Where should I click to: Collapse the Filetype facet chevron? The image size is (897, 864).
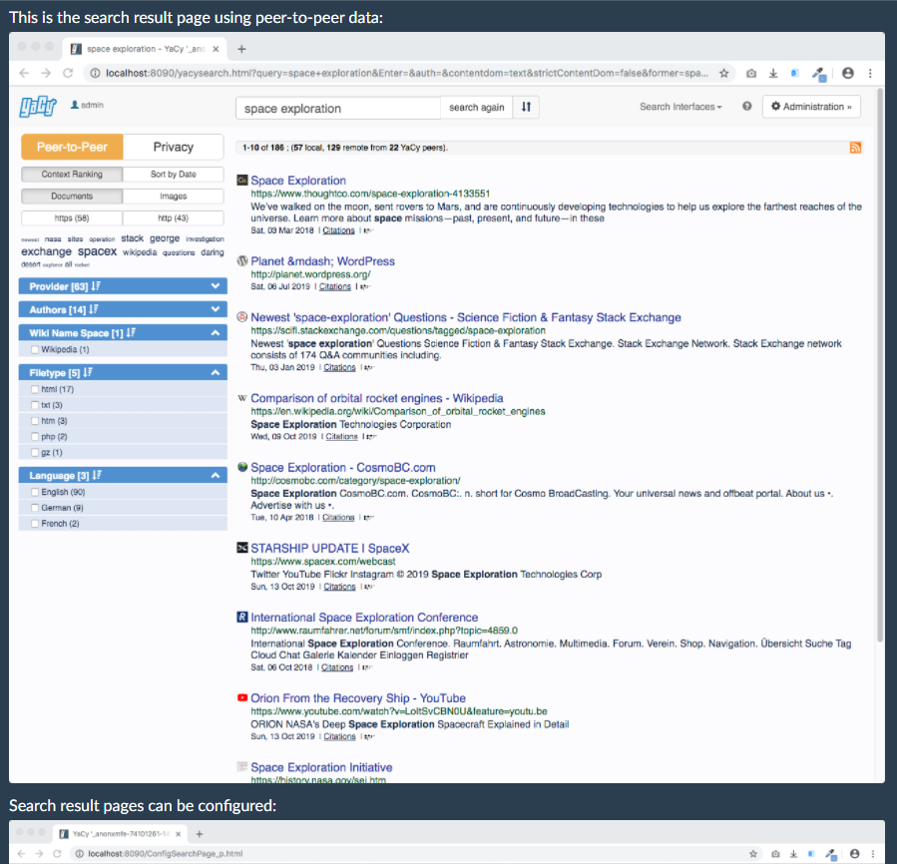tap(216, 372)
